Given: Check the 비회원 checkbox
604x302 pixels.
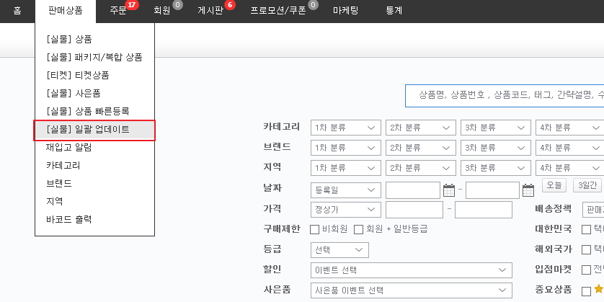Looking at the screenshot, I should (x=315, y=230).
